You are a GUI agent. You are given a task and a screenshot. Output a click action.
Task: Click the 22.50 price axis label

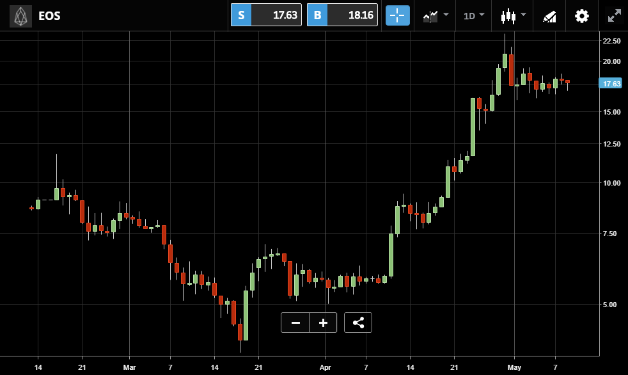coord(611,41)
